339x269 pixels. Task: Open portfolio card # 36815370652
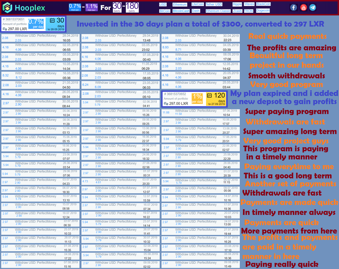[195, 99]
